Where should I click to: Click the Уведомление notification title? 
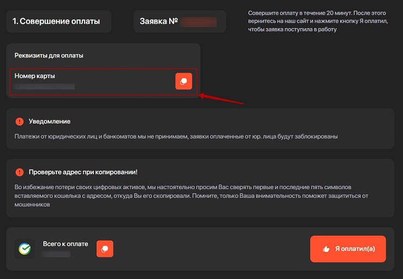point(49,121)
